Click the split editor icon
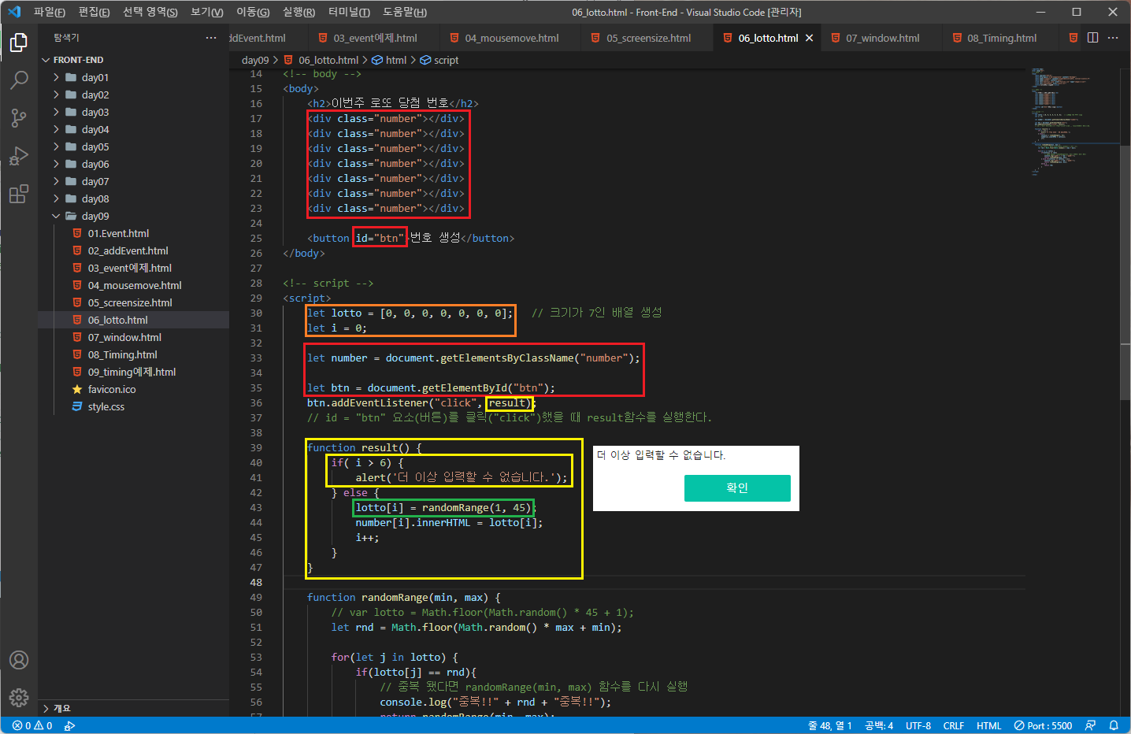This screenshot has width=1131, height=734. tap(1093, 38)
